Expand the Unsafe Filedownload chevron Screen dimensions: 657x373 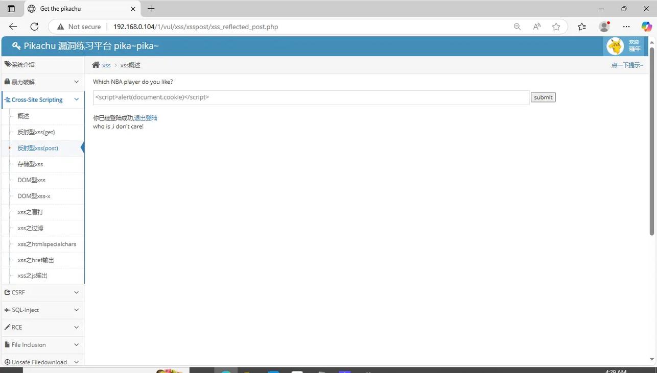[77, 362]
